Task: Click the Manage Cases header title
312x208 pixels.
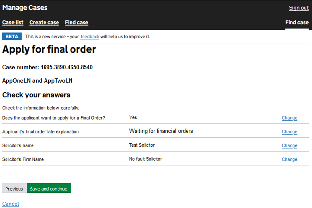Action: [x=25, y=8]
